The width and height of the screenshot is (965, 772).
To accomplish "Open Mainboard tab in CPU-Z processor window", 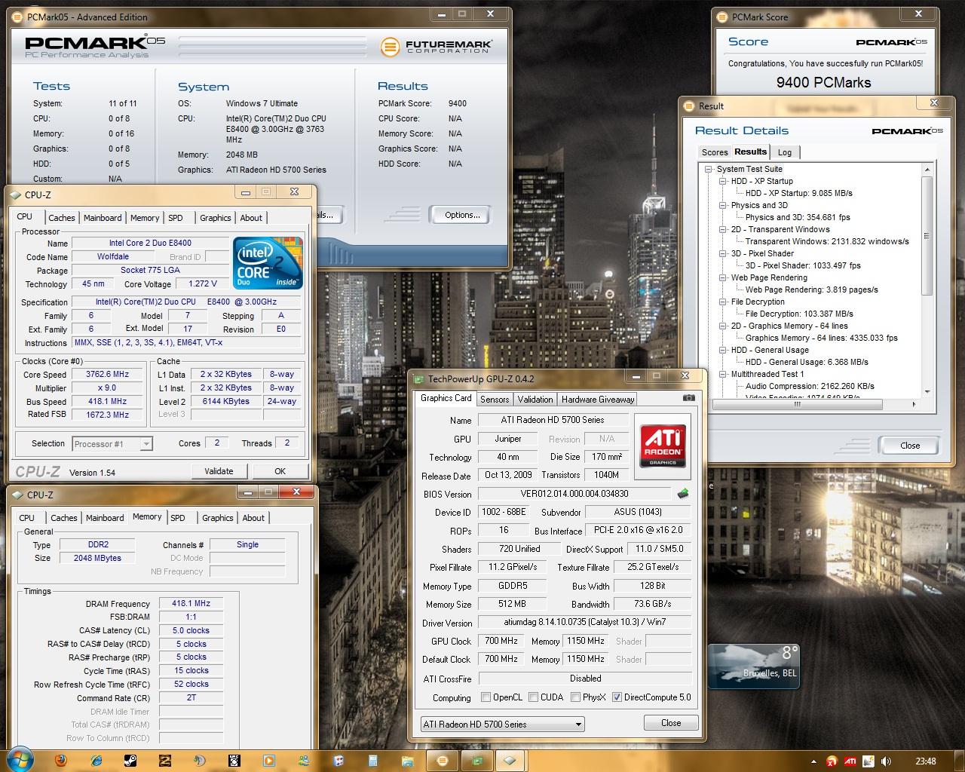I will tap(103, 218).
